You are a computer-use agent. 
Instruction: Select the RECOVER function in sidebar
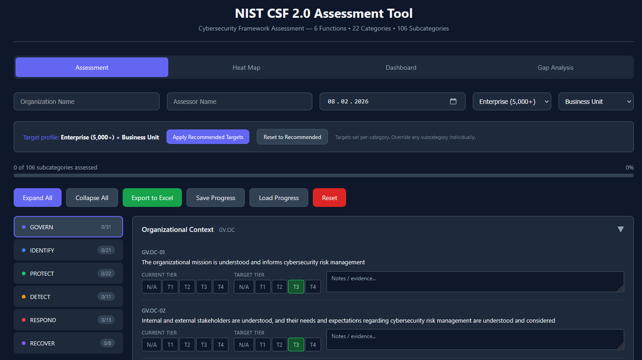click(68, 343)
